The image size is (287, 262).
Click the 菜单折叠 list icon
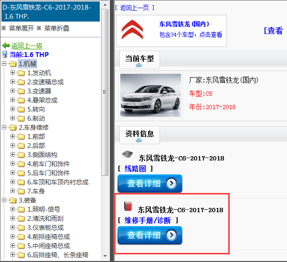click(x=39, y=28)
